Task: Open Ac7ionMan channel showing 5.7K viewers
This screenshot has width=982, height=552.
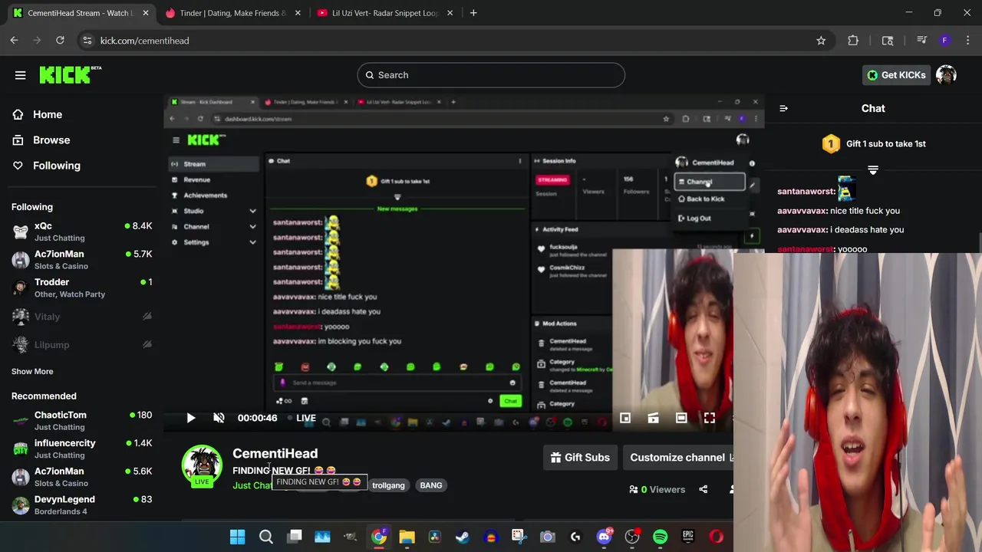Action: [x=82, y=259]
